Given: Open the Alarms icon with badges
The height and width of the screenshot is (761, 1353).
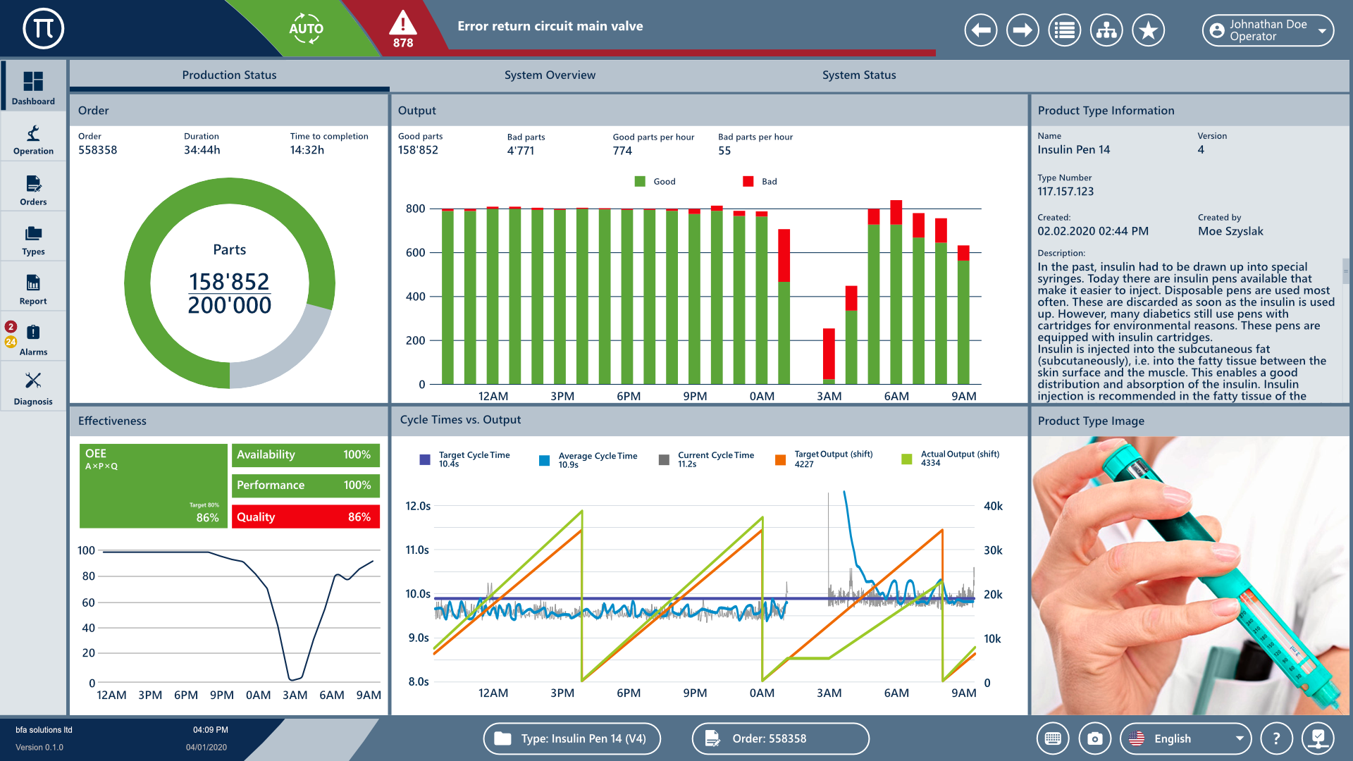Looking at the screenshot, I should [x=33, y=338].
